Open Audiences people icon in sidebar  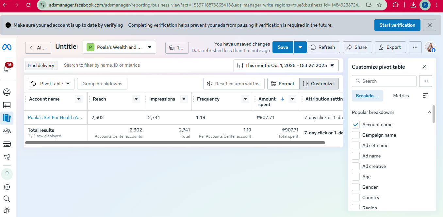tap(7, 131)
